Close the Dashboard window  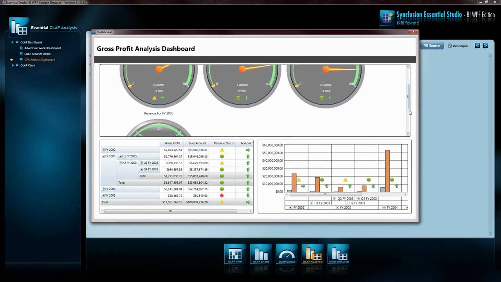[413, 32]
